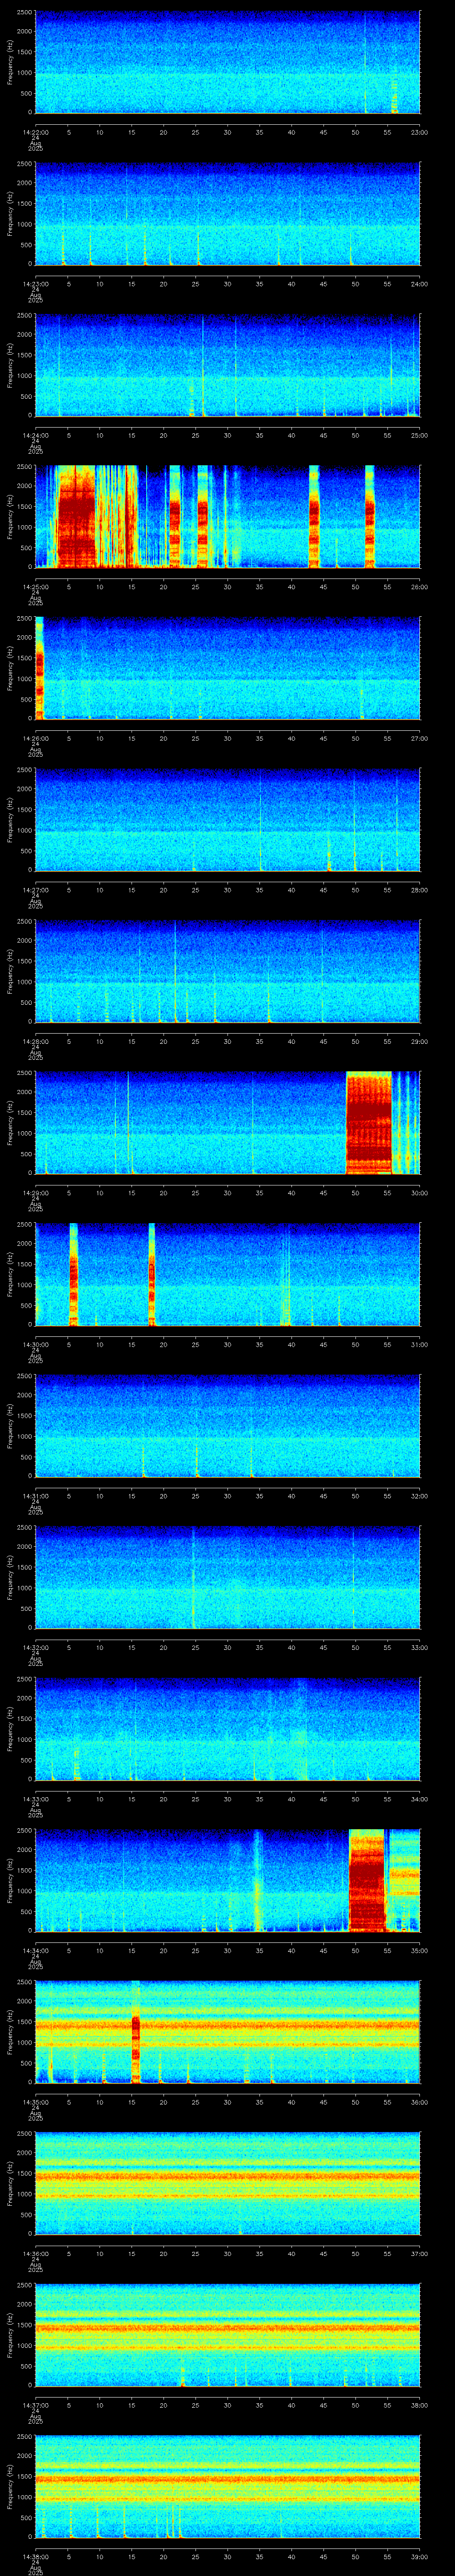Click the 14:34:00 start time label
Image resolution: width=455 pixels, height=2576 pixels.
click(x=35, y=1950)
